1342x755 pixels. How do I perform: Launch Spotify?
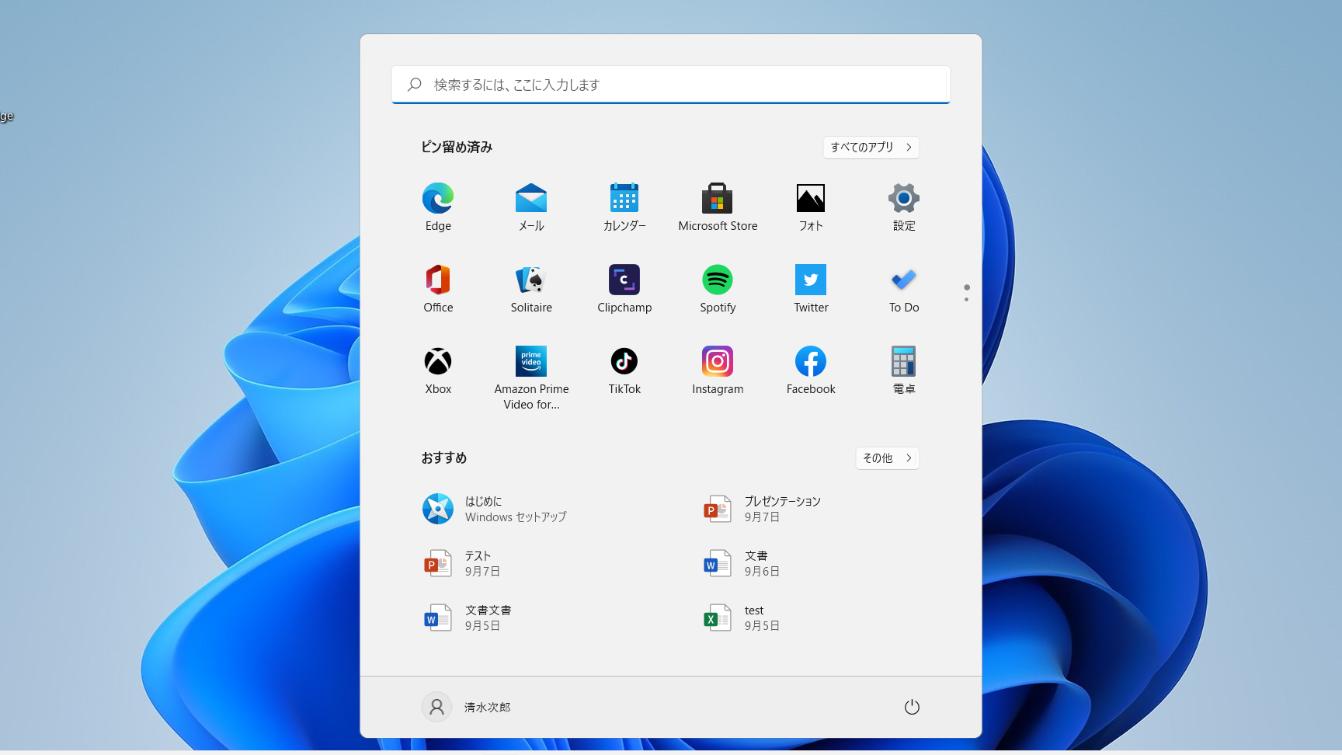coord(718,288)
